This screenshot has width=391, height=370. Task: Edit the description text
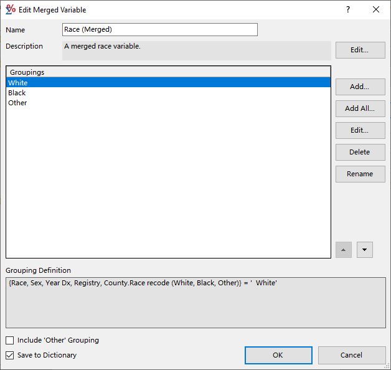coord(360,50)
